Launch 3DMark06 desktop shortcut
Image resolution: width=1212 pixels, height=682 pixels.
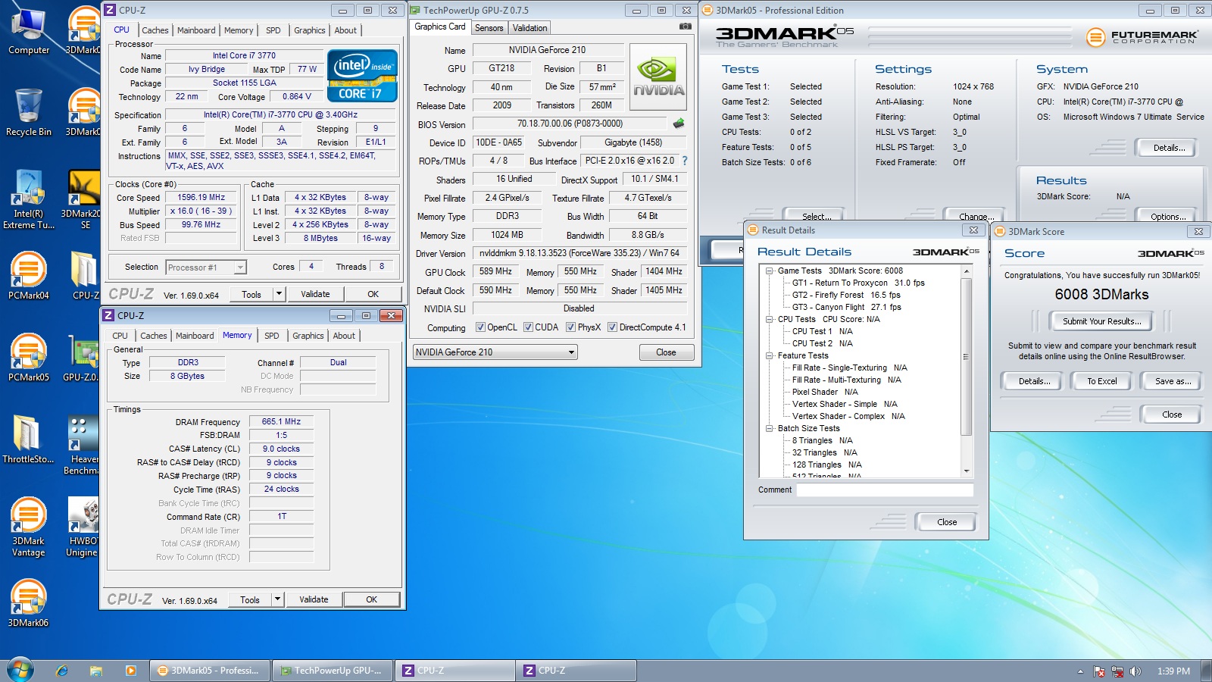pos(29,602)
